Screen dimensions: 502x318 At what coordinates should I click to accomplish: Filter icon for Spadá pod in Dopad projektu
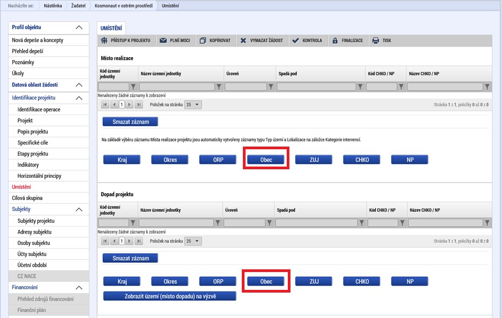[x=361, y=223]
